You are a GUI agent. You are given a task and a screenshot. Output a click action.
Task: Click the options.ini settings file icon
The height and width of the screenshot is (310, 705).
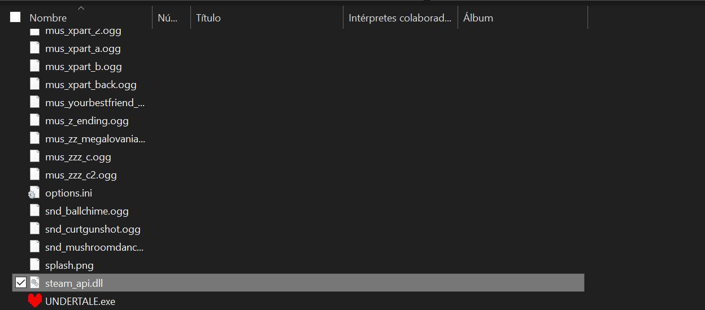(x=35, y=193)
